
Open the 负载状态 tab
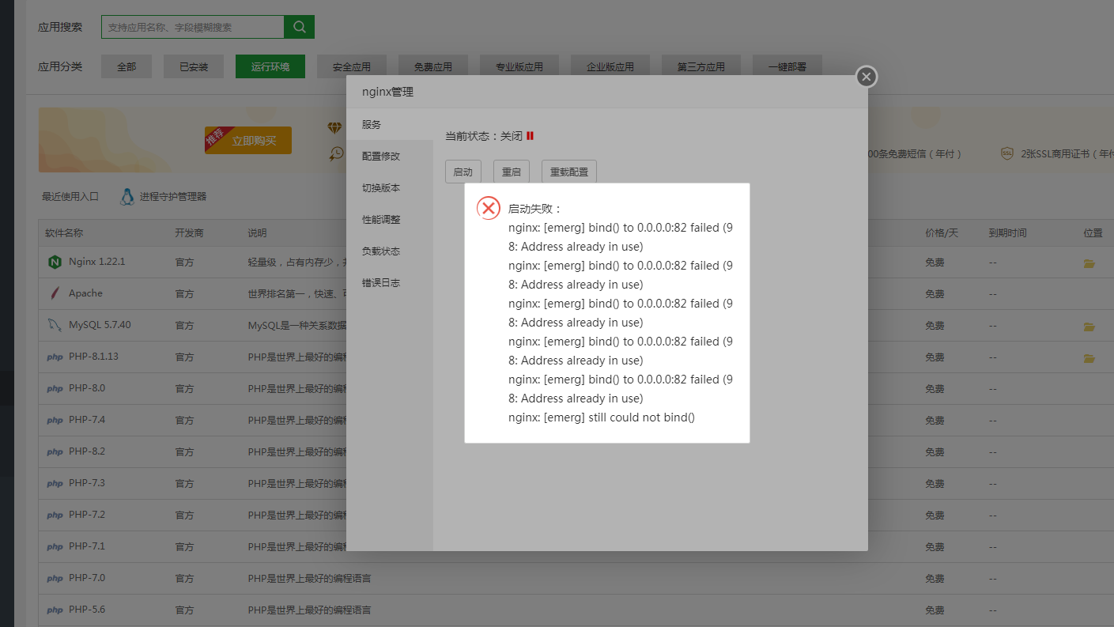[390, 251]
